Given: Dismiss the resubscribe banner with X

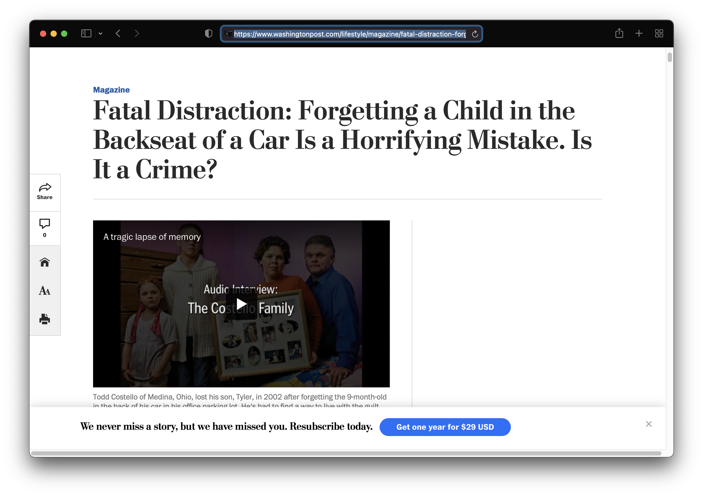Looking at the screenshot, I should tap(649, 424).
